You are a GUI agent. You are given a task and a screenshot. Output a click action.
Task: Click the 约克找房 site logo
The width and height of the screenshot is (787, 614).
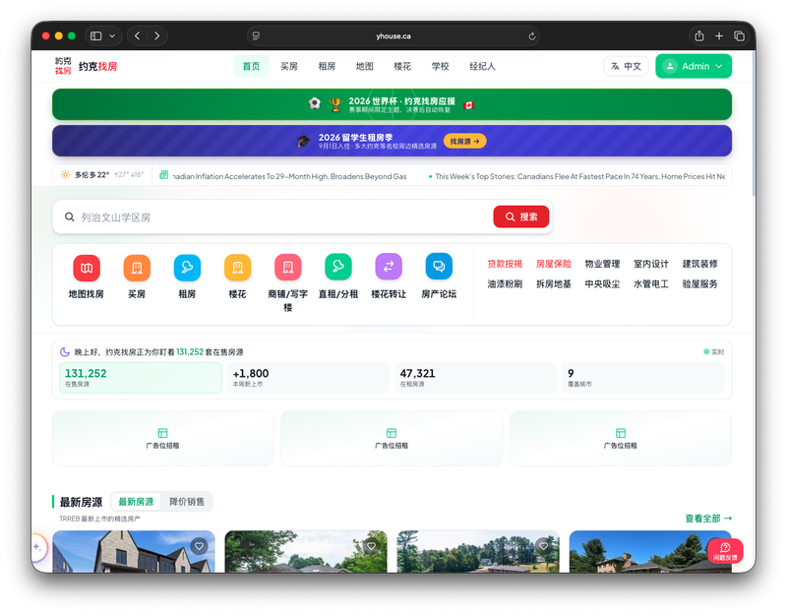[x=86, y=66]
